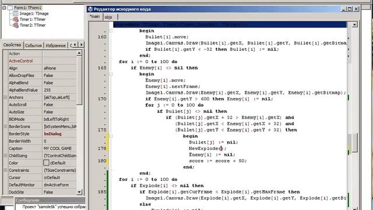Maximize the source editor window
Screen dimensions: 373x210
[x=350, y=9]
